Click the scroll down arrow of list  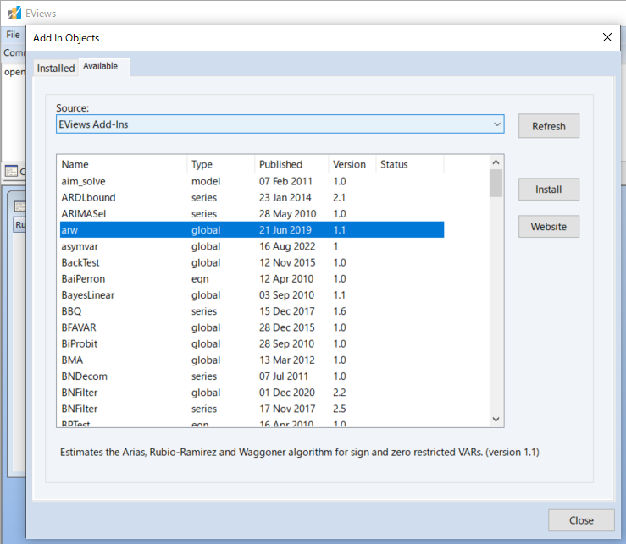point(496,419)
